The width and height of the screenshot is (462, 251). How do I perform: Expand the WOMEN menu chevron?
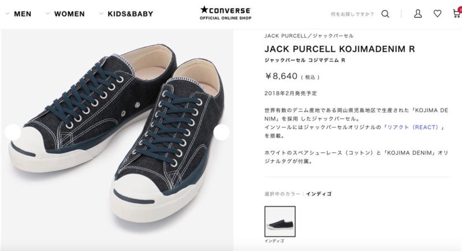point(48,13)
